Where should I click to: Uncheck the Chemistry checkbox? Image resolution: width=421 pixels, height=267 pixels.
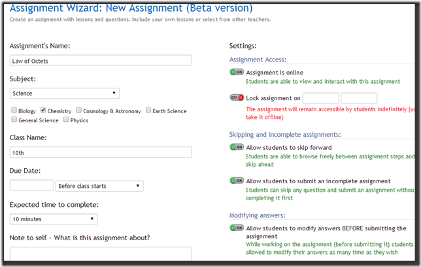43,111
